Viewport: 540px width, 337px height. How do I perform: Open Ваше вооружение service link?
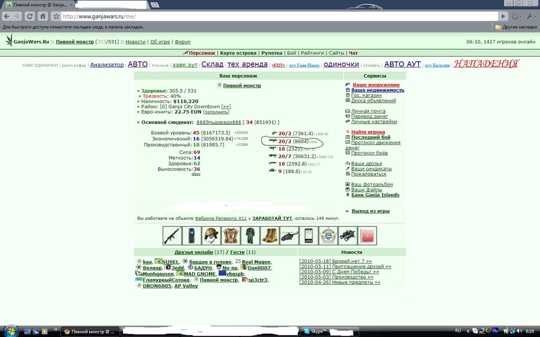376,85
